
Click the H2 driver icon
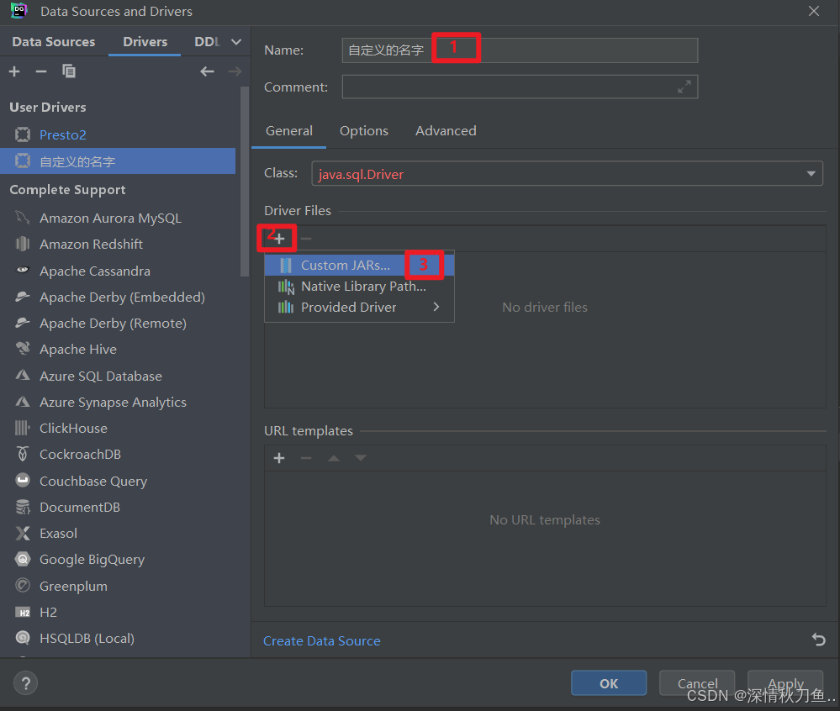coord(23,613)
